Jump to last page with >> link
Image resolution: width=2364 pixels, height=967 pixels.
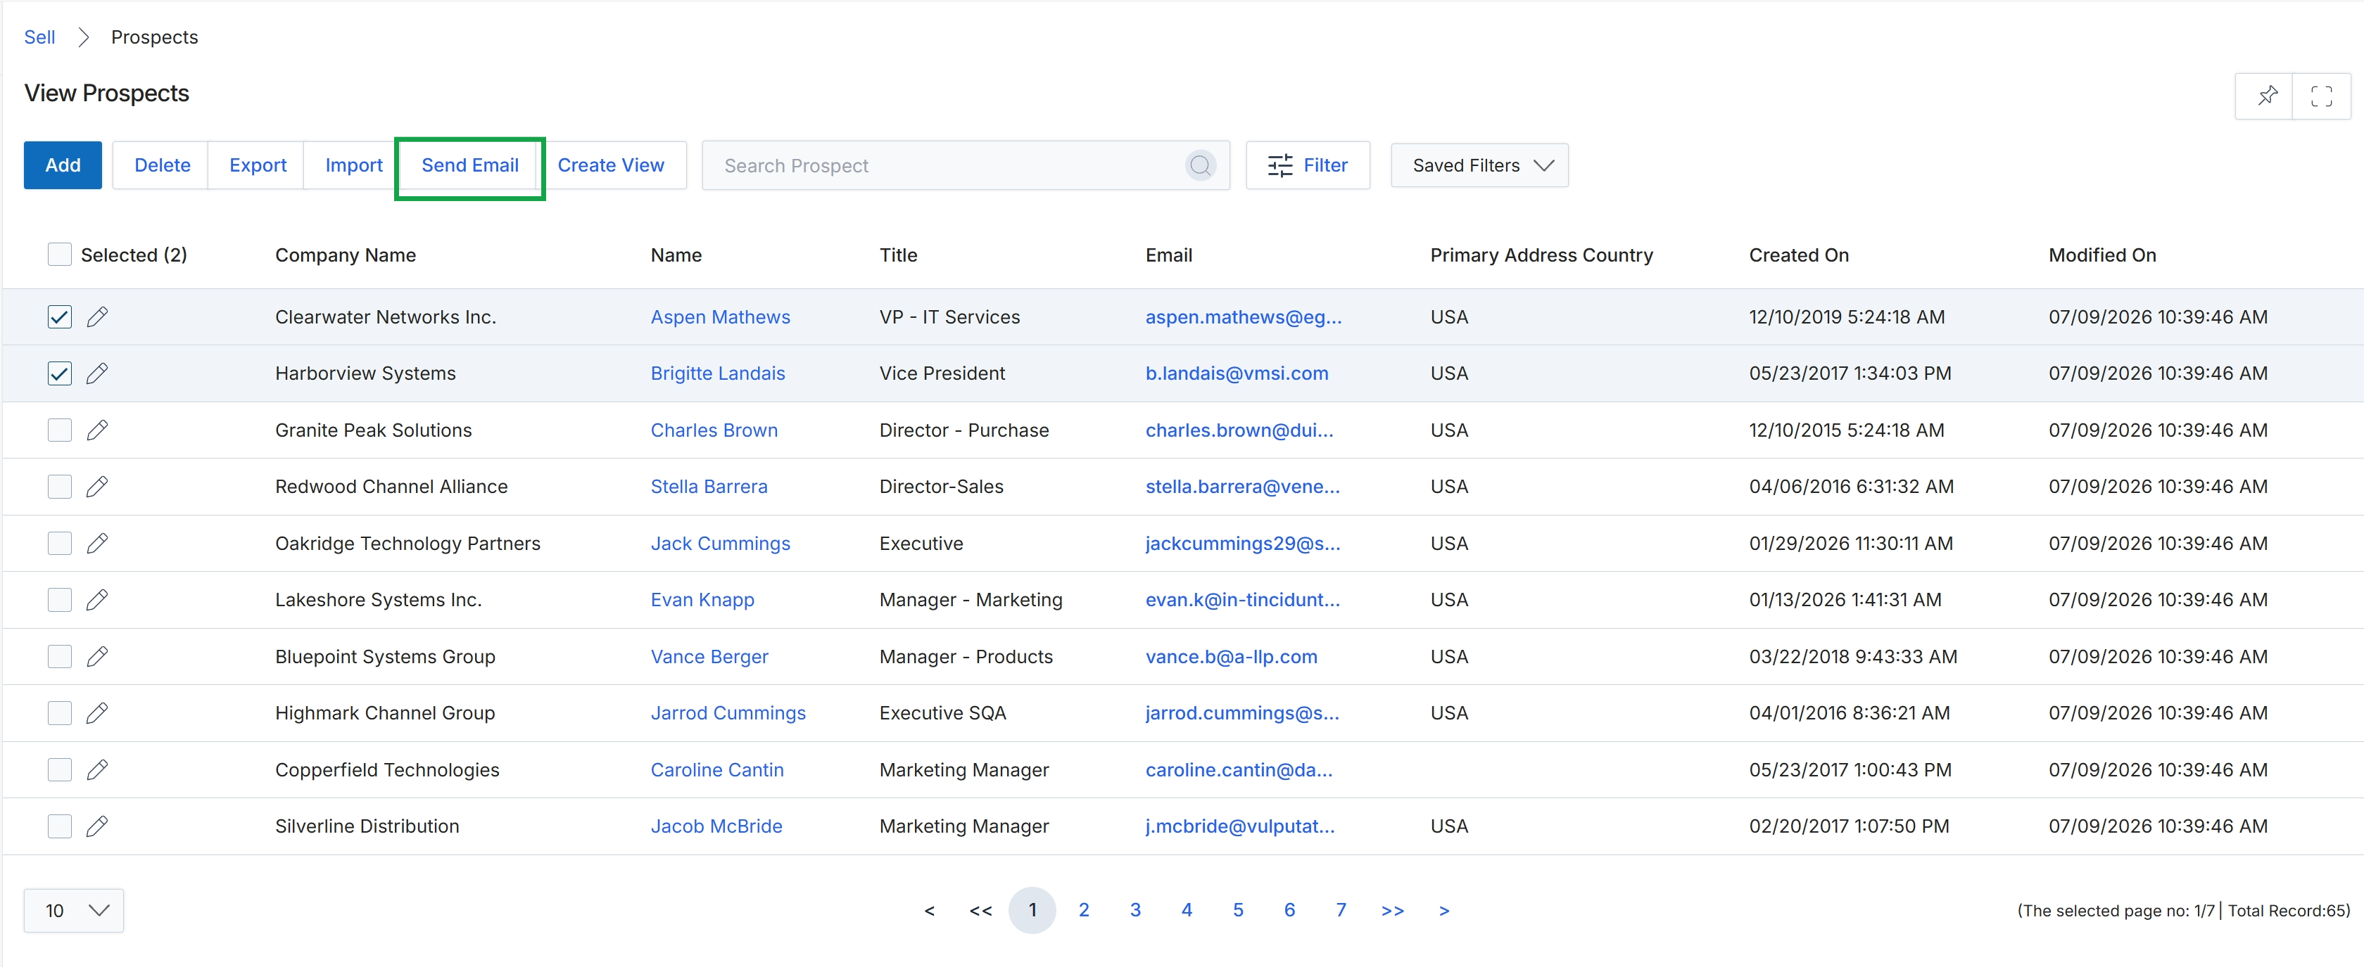click(1392, 910)
